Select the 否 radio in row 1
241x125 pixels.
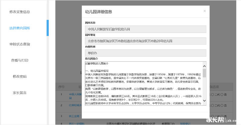[x=222, y=95]
